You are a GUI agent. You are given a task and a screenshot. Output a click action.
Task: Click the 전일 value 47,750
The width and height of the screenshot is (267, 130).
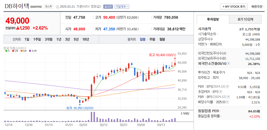pyautogui.click(x=79, y=17)
